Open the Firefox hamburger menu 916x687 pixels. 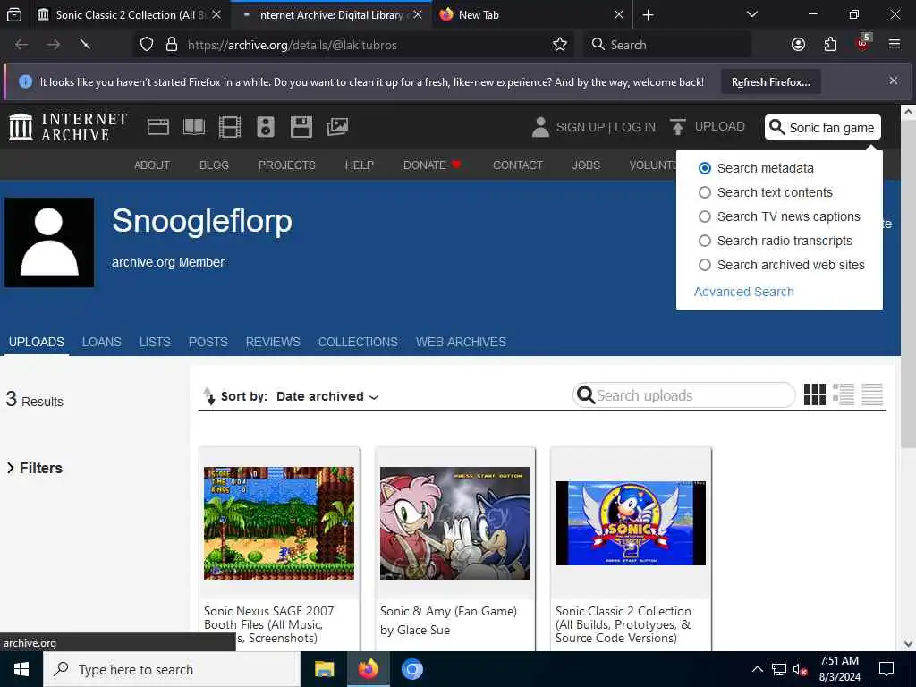[x=895, y=45]
